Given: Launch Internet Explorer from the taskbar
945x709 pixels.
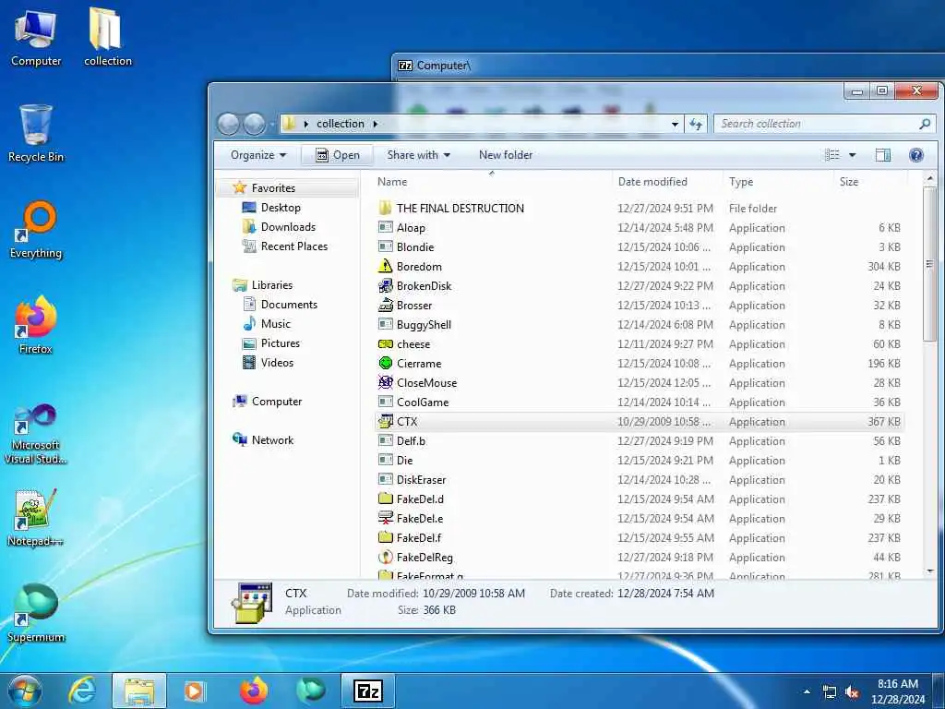Looking at the screenshot, I should tap(82, 691).
